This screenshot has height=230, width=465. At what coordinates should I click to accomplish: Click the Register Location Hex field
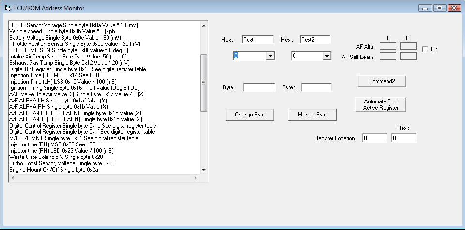click(403, 138)
